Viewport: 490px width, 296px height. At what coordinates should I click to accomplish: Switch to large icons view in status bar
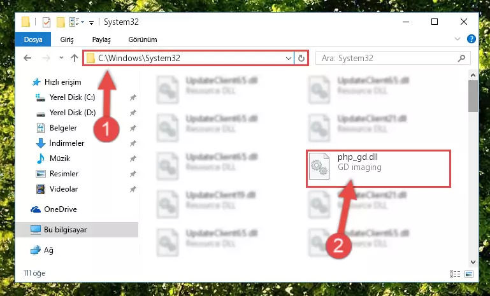tap(469, 274)
